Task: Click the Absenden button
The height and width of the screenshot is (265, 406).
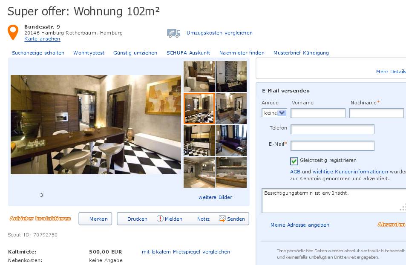Action: click(x=391, y=225)
